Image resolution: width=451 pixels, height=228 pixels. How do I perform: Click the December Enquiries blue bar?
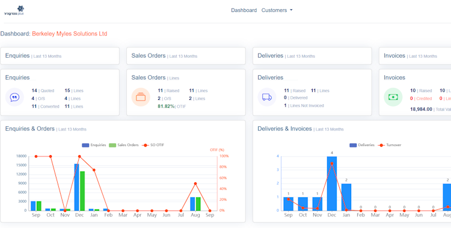tap(77, 187)
